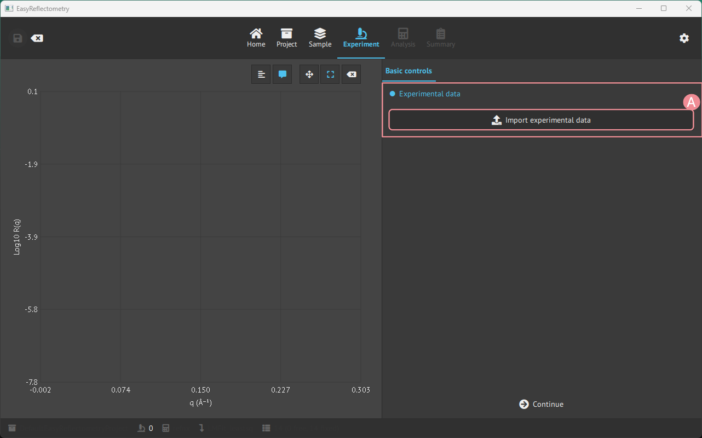This screenshot has height=438, width=702.
Task: Click Import experimental data button
Action: pos(541,120)
